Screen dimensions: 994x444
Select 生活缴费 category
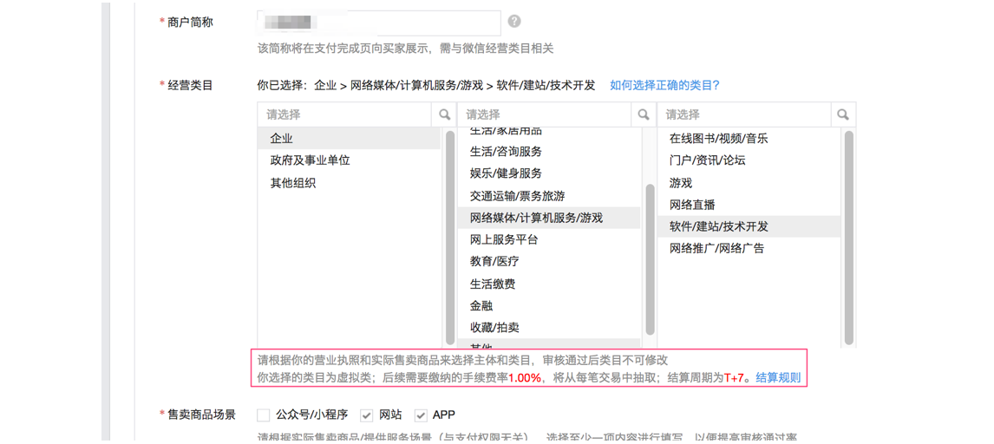[549, 284]
